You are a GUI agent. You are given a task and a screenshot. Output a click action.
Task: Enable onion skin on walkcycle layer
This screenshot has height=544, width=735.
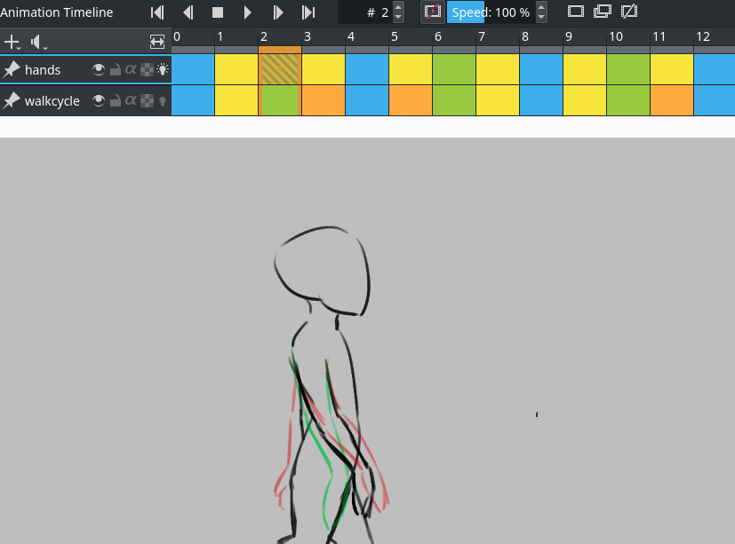point(163,101)
